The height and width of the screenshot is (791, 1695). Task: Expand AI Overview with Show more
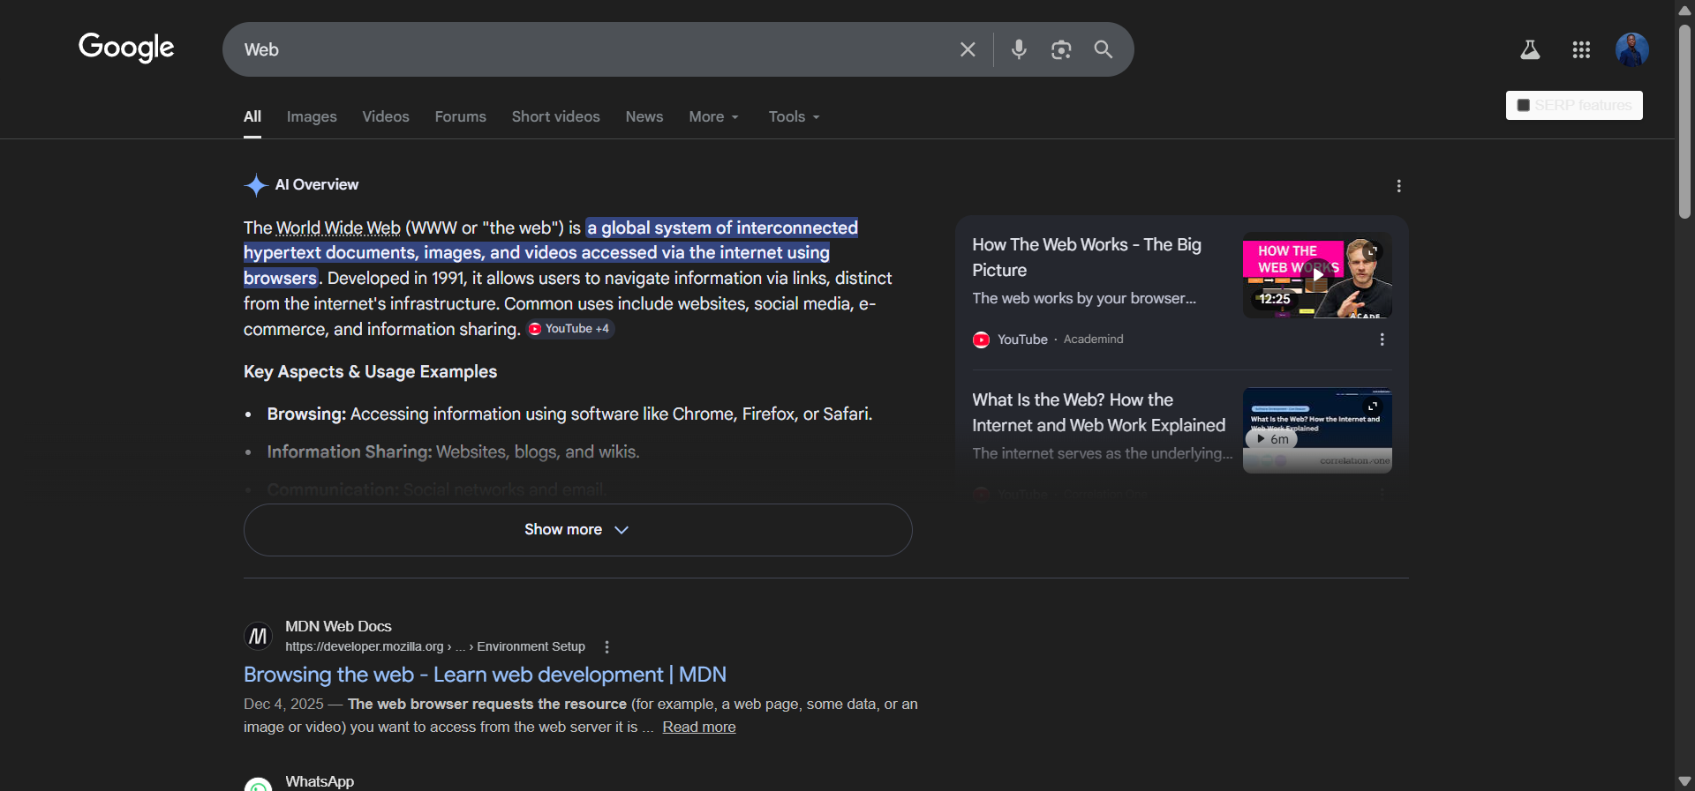pos(577,530)
